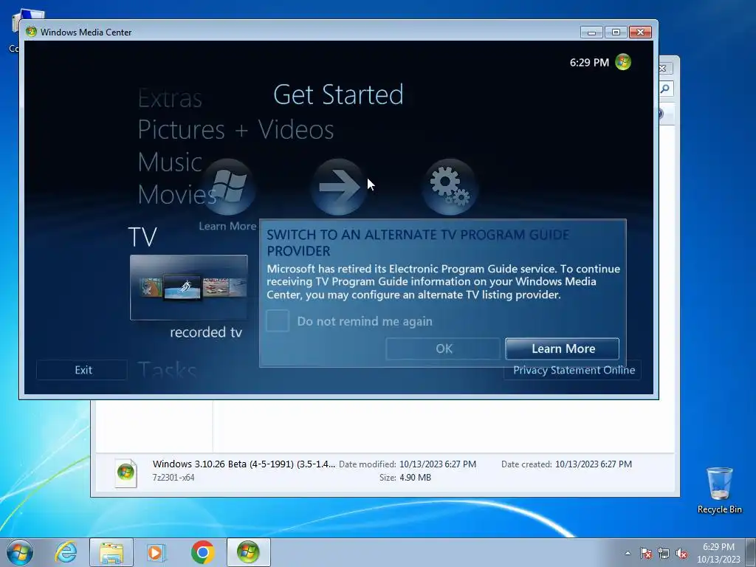The height and width of the screenshot is (567, 756).
Task: Click the Windows 3.10.26 Beta file icon
Action: (126, 472)
